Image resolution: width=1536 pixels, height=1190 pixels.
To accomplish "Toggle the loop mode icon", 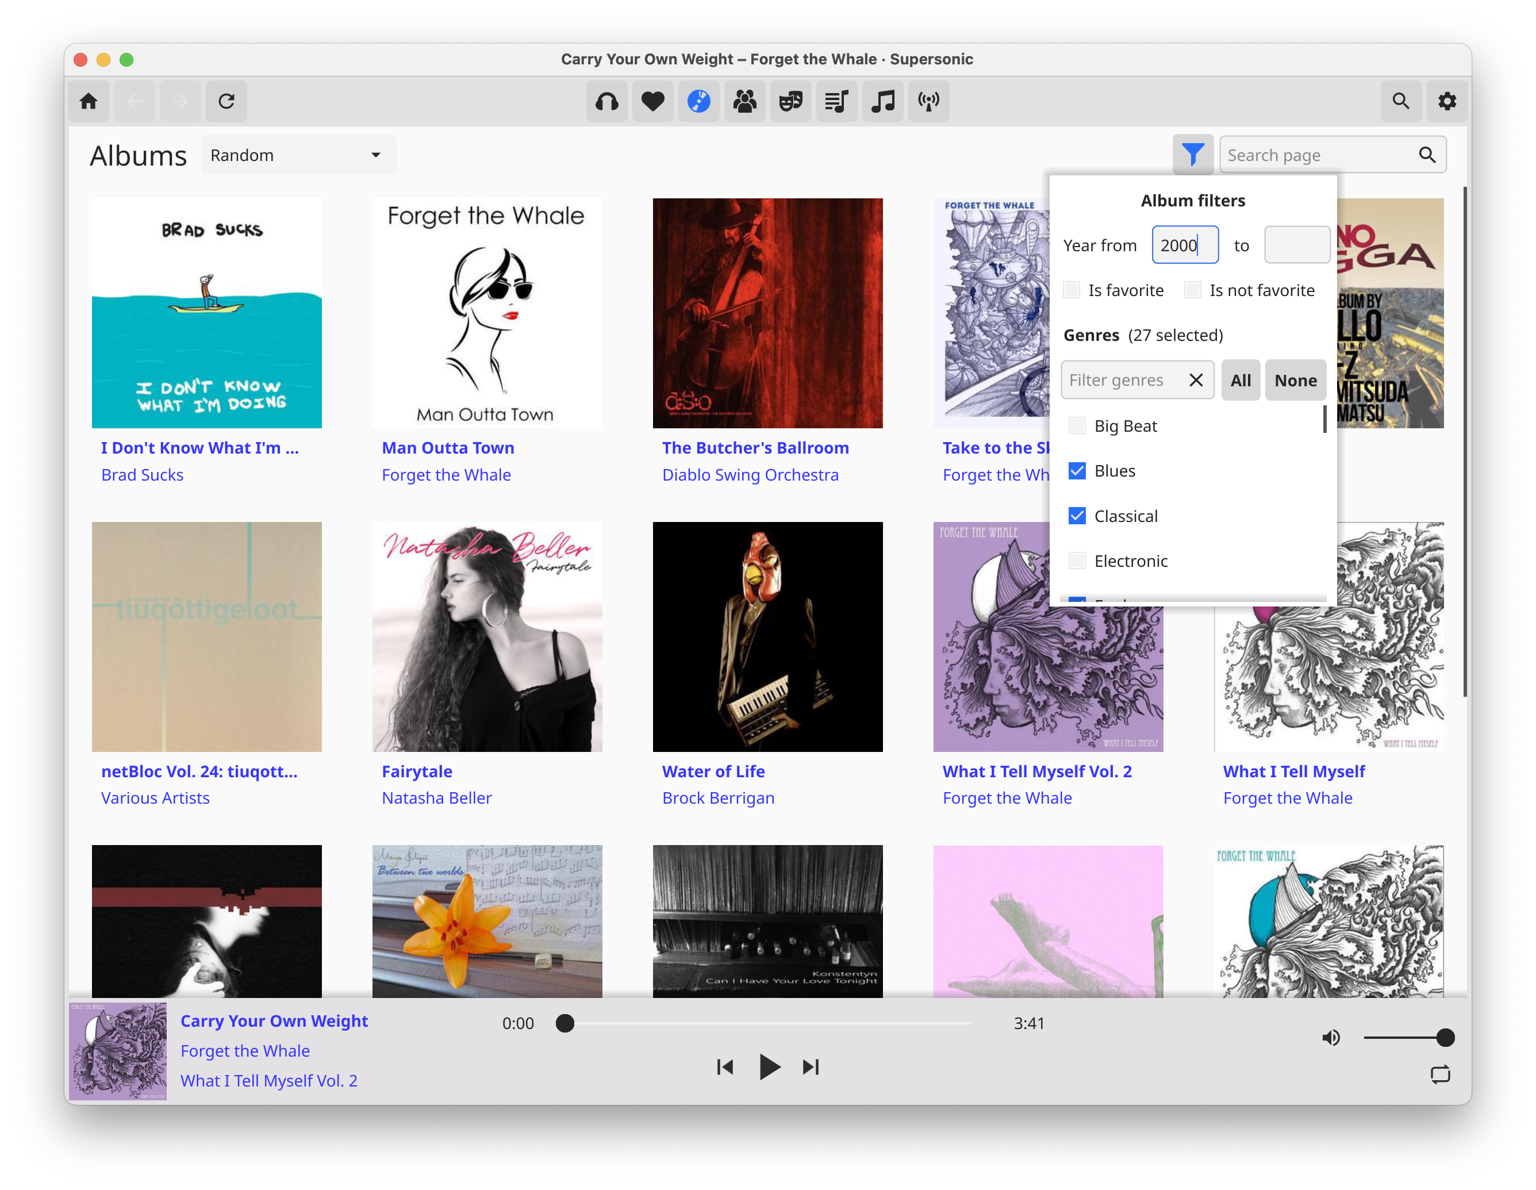I will (1439, 1074).
